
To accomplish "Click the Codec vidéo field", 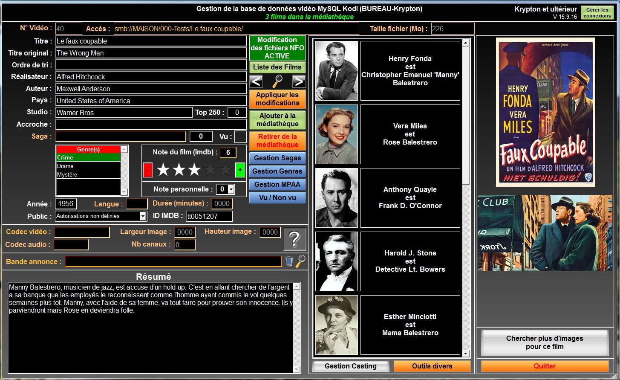I will pyautogui.click(x=82, y=232).
